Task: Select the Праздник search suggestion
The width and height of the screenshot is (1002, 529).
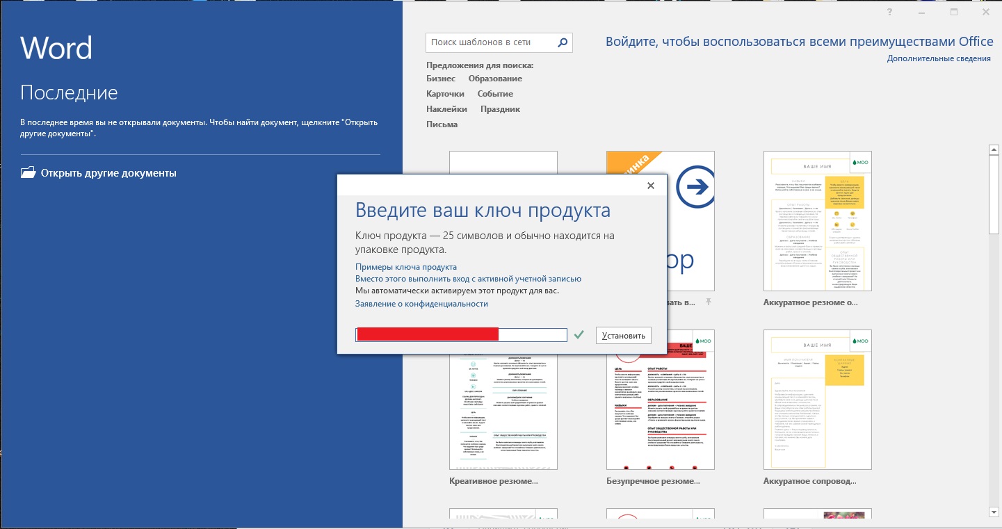Action: click(x=500, y=109)
